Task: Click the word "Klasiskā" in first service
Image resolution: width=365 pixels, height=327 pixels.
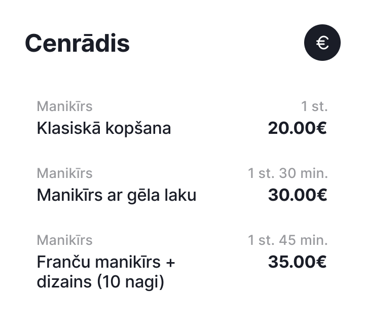Action: [x=68, y=128]
